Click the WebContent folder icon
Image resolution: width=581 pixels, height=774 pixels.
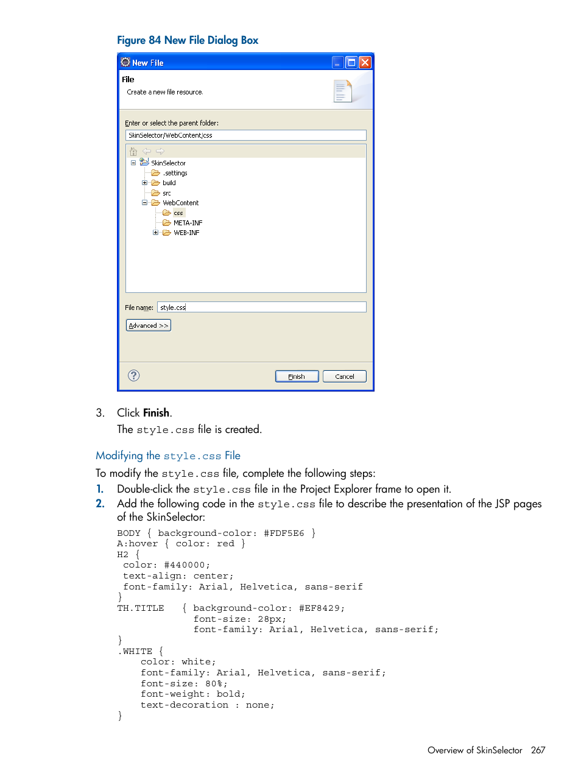156,203
